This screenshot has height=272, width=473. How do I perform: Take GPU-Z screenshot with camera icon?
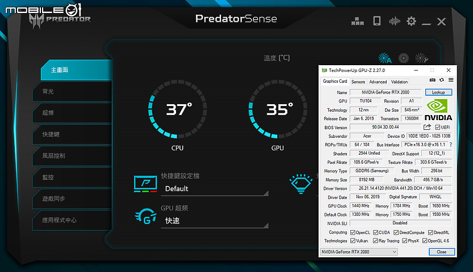(x=432, y=80)
